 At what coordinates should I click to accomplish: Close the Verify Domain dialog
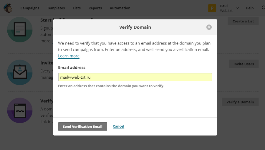click(209, 27)
